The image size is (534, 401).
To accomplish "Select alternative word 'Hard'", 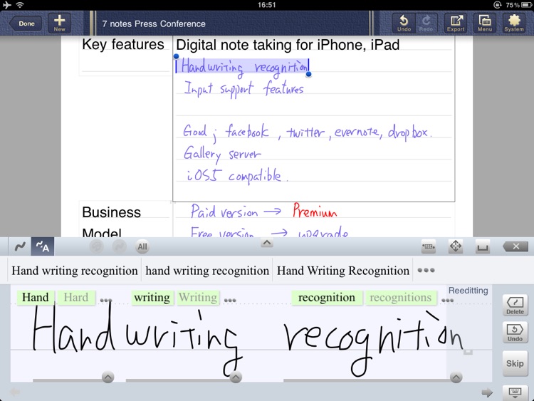I will click(76, 298).
